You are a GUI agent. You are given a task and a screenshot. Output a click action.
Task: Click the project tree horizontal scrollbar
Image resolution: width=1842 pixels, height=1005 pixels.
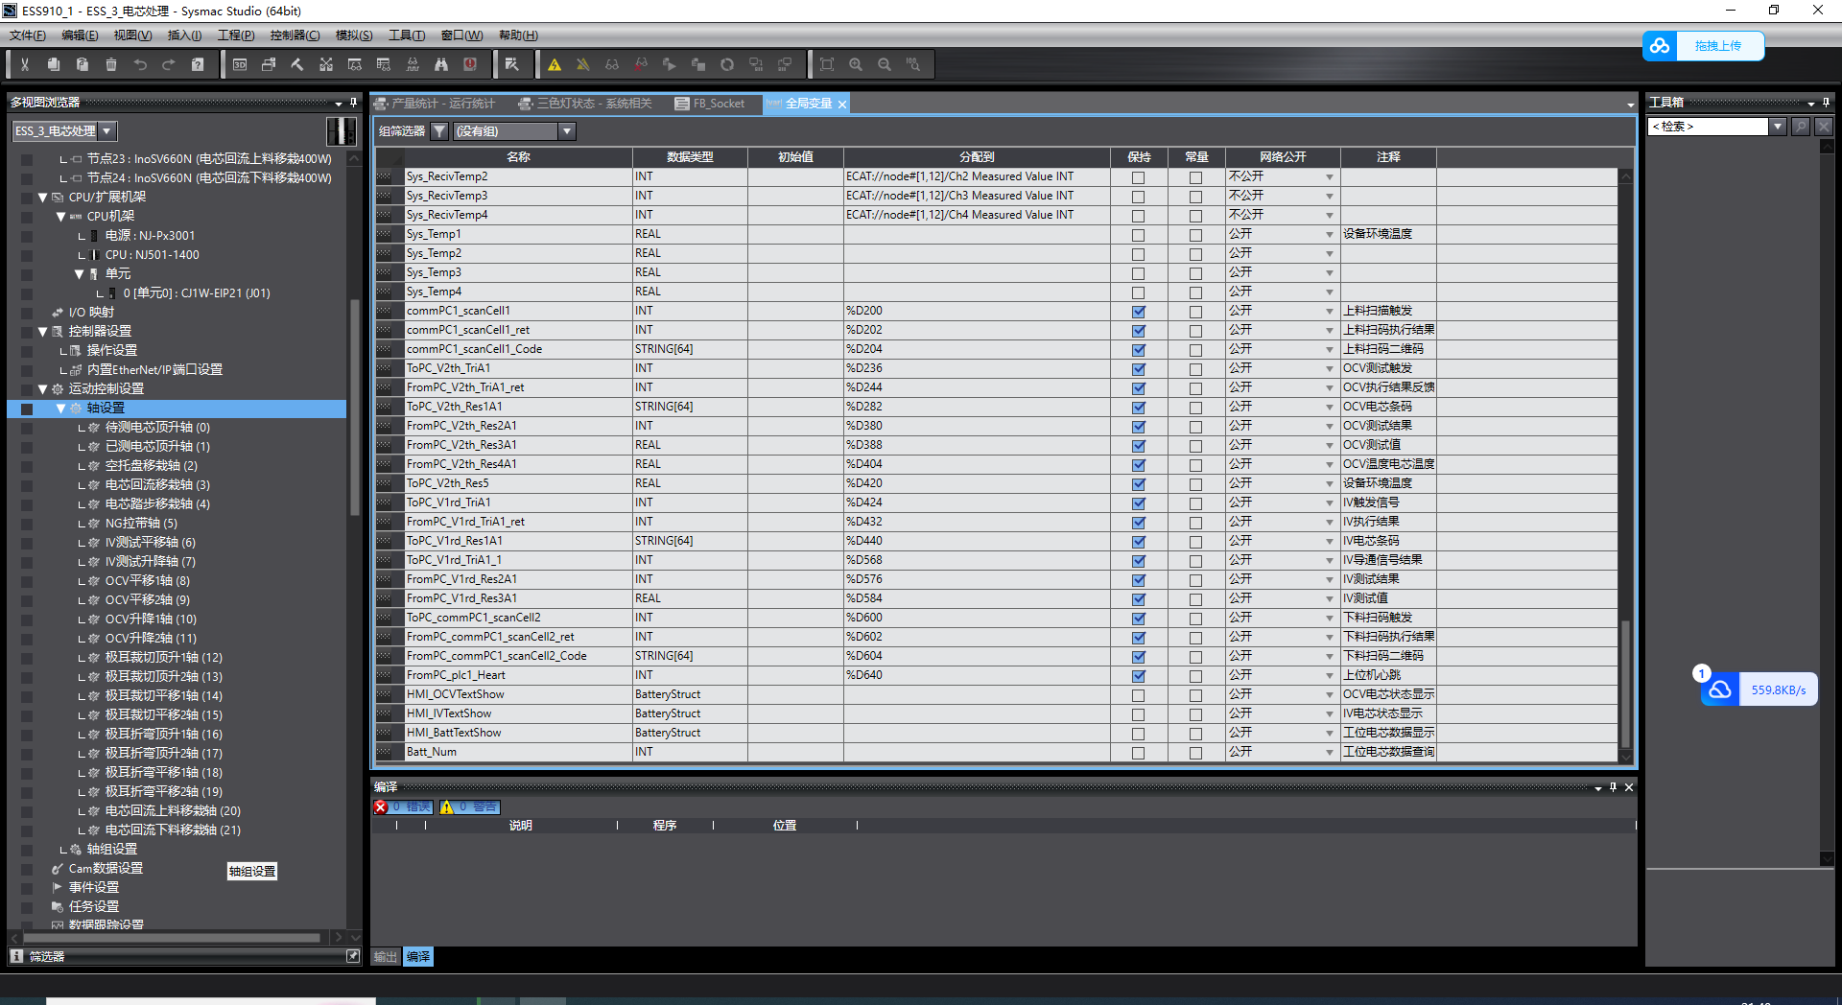pyautogui.click(x=173, y=937)
